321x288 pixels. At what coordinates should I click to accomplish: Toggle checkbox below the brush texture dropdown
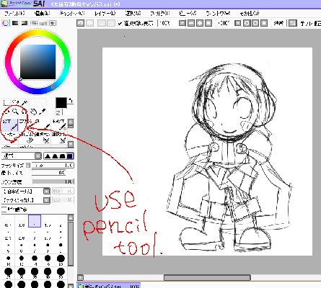4,210
